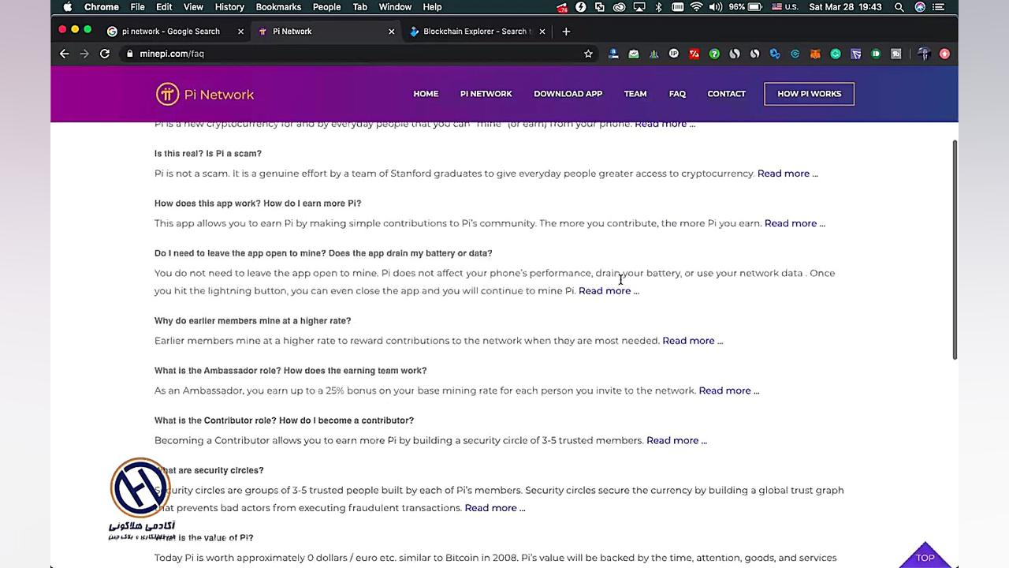Screen dimensions: 1009x568
Task: Open the CONTACT nav link
Action: pyautogui.click(x=726, y=94)
